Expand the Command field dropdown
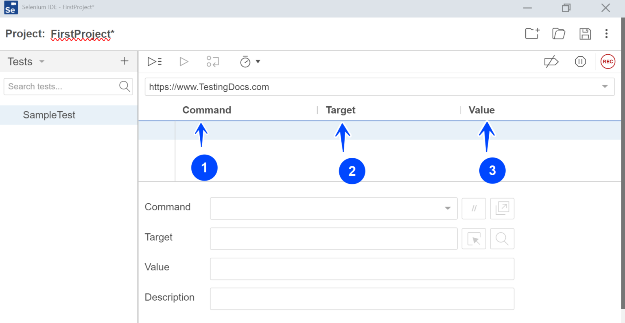625x323 pixels. pos(448,208)
